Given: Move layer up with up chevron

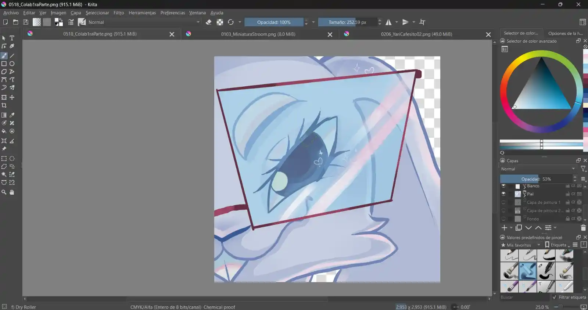Looking at the screenshot, I should 538,228.
